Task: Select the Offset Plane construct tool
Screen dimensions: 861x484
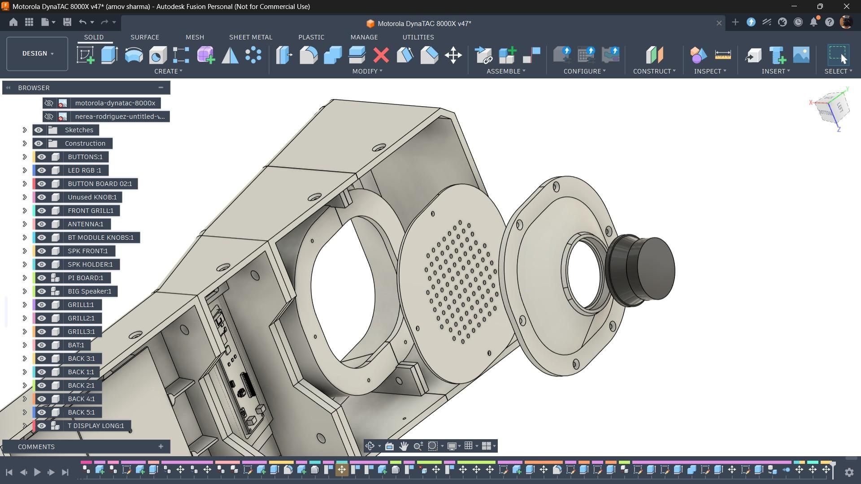Action: (654, 55)
